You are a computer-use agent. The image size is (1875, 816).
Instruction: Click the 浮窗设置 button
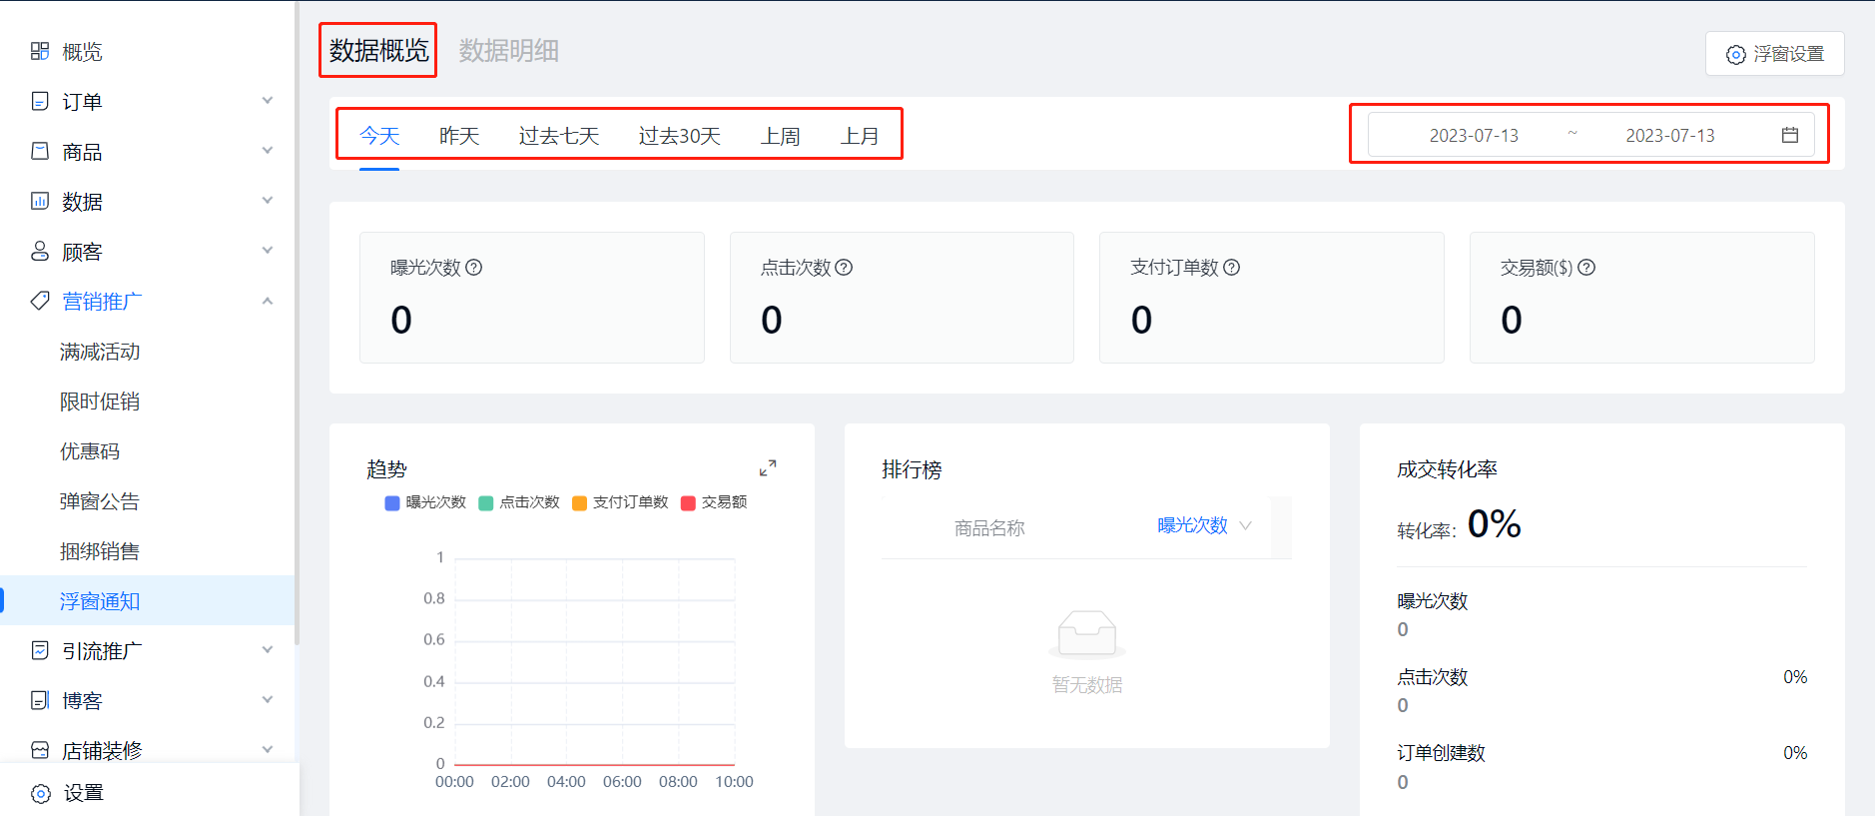point(1775,54)
